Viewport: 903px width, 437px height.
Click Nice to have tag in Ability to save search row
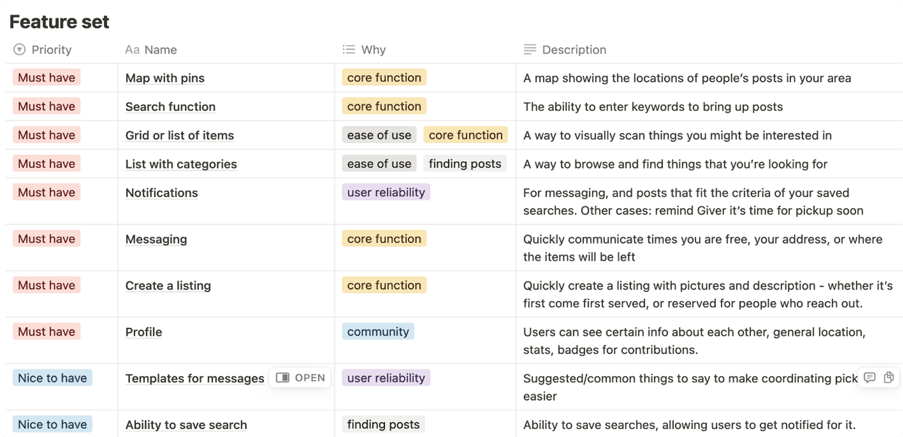(x=52, y=424)
